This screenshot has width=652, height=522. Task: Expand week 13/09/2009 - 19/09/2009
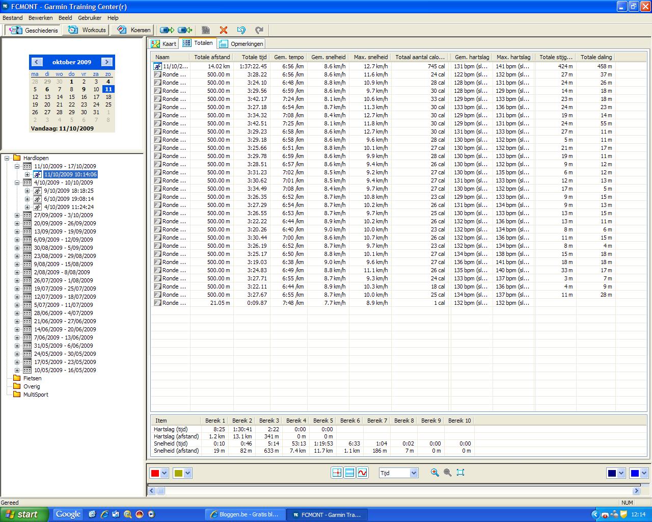pos(17,231)
